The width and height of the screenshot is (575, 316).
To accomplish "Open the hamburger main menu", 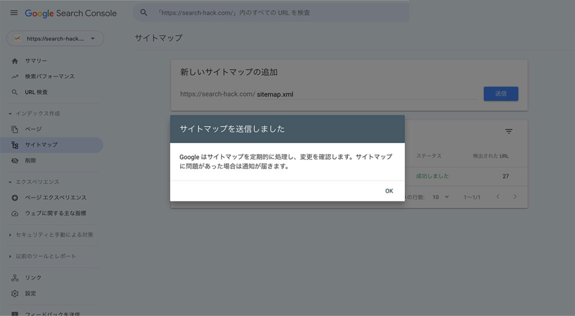I will click(14, 13).
